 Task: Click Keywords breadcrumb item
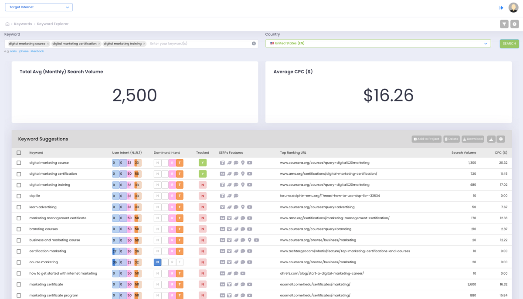[x=23, y=24]
